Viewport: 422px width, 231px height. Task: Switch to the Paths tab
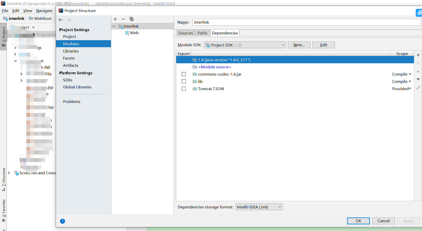point(202,33)
